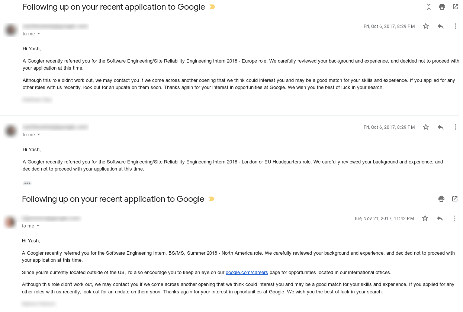Collapse all messages in first thread
Image resolution: width=463 pixels, height=312 pixels.
(x=429, y=7)
